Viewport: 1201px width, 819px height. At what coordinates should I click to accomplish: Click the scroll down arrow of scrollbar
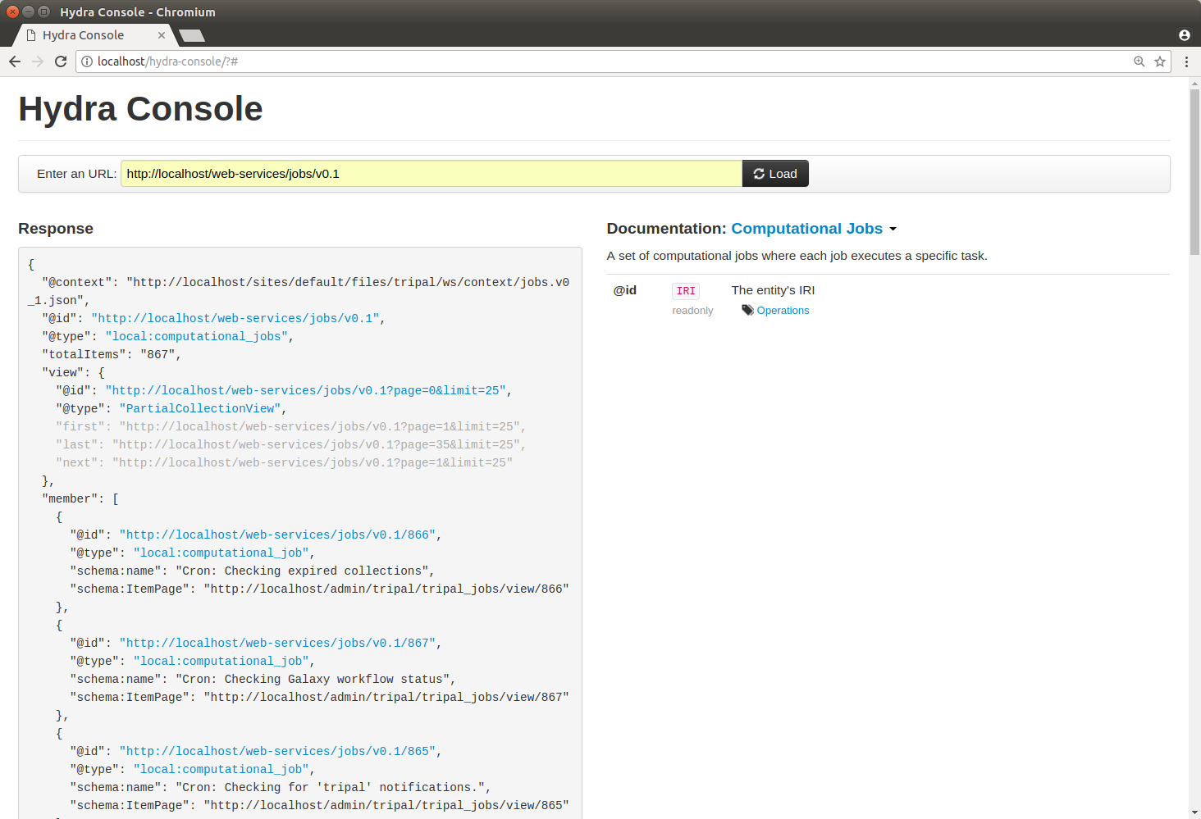pos(1194,812)
